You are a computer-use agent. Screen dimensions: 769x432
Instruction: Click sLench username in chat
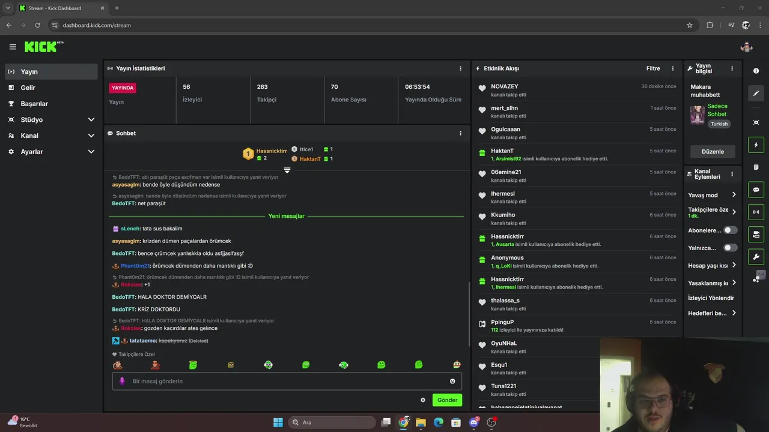click(x=130, y=229)
